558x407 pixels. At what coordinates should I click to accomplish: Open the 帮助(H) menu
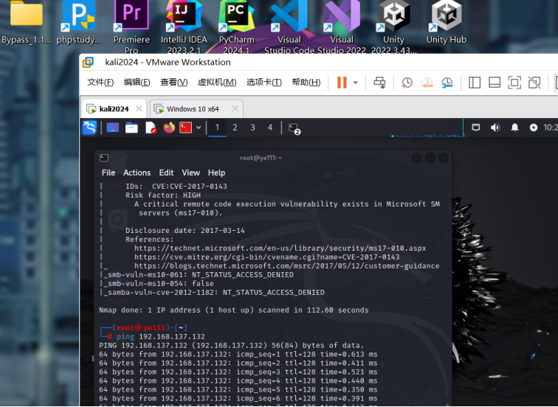pyautogui.click(x=306, y=83)
